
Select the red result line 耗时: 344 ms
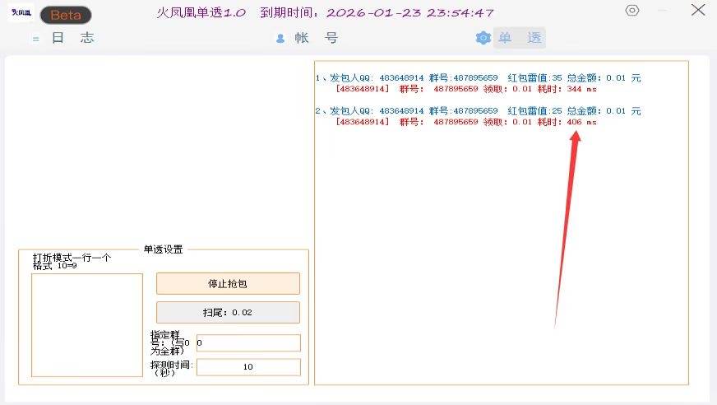[466, 89]
